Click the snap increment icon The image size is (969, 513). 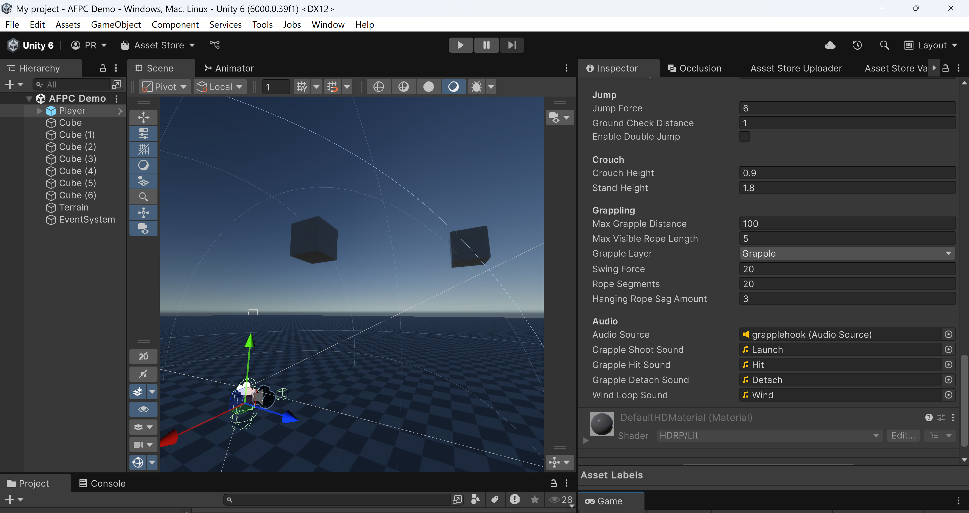[333, 87]
